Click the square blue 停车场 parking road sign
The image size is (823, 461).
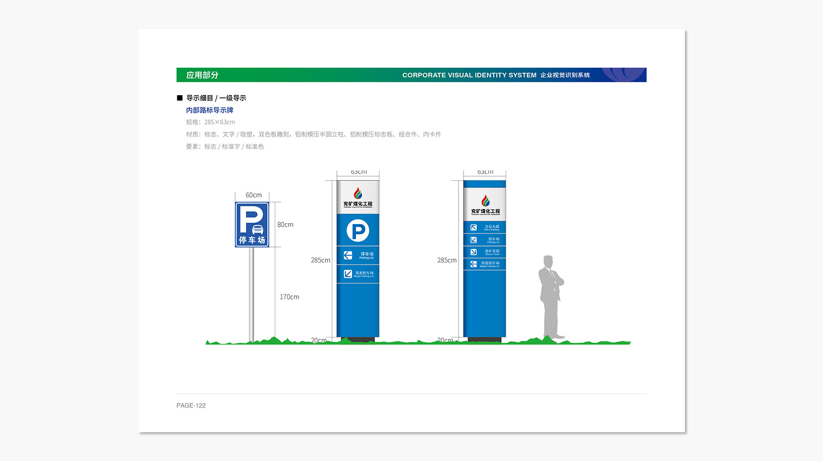252,225
